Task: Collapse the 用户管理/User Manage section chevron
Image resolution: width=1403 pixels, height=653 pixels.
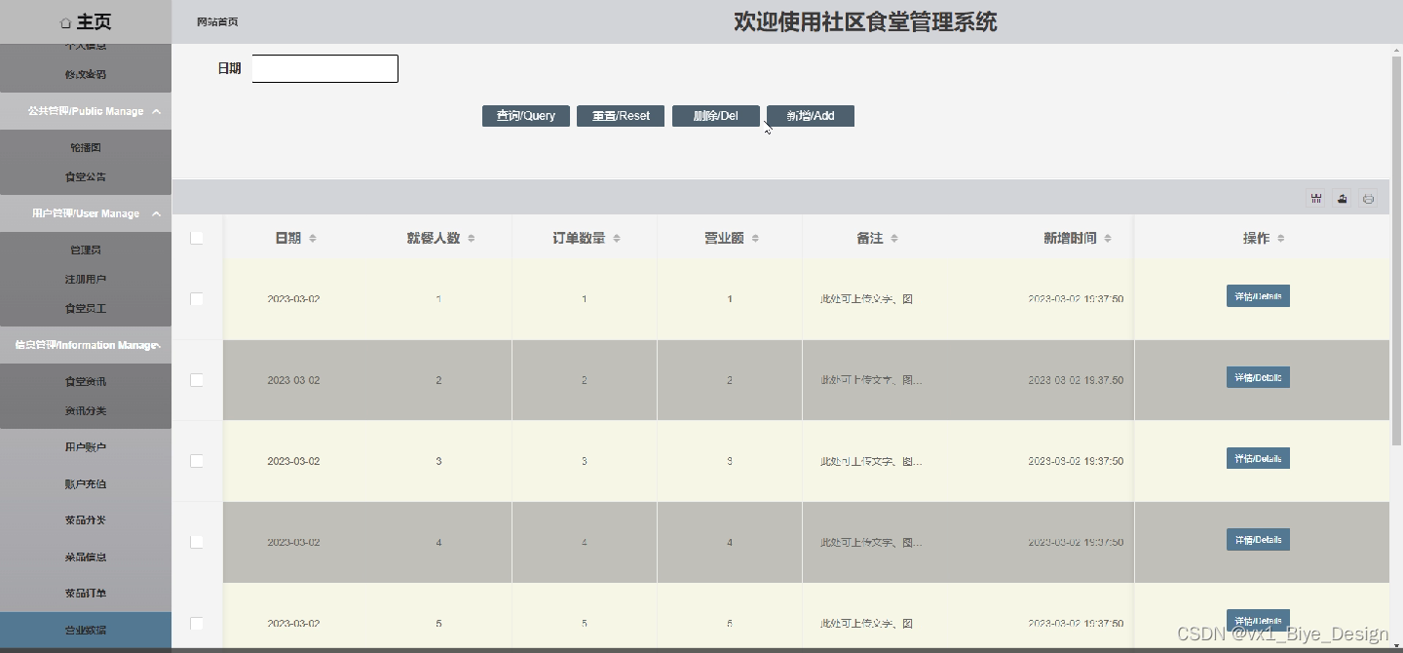Action: pos(156,213)
